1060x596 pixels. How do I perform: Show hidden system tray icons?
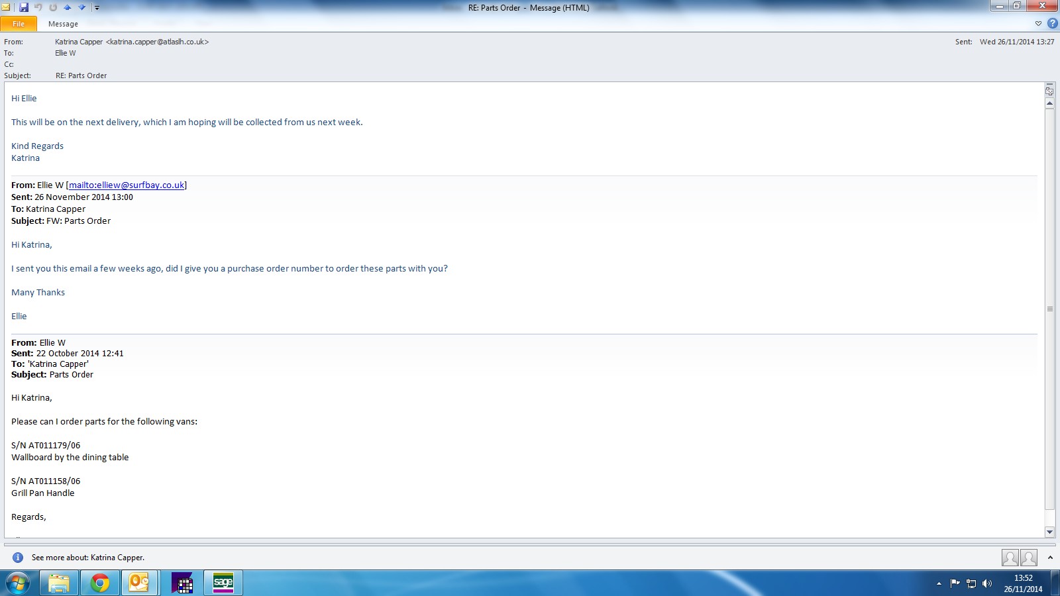[x=939, y=583]
